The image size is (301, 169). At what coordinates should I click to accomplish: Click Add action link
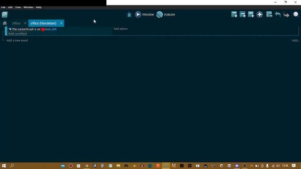120,29
